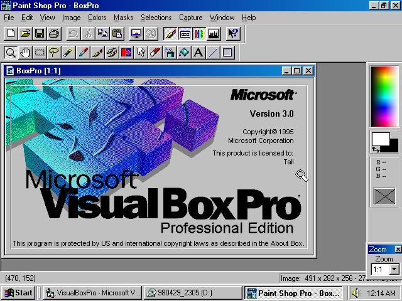Open the Capture menu
Viewport: 402px width, 301px height.
(190, 18)
